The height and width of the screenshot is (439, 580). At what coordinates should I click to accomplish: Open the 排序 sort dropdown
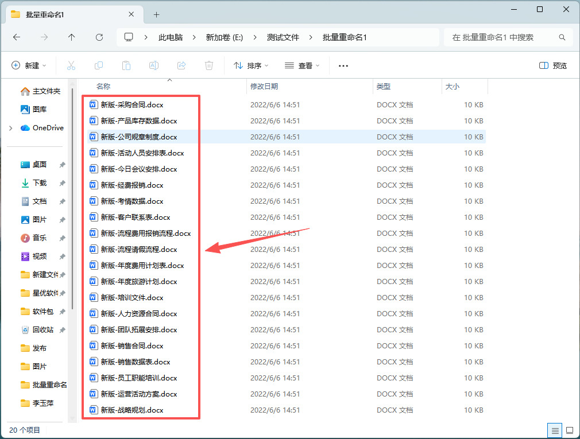click(251, 66)
